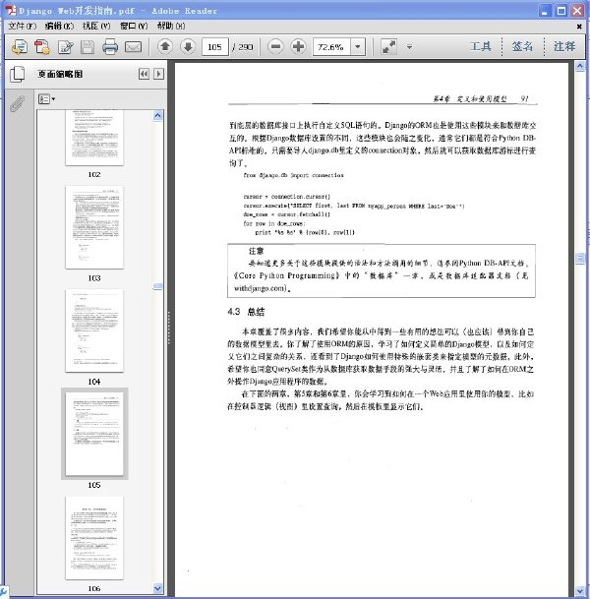Go to previous page arrow

pyautogui.click(x=165, y=46)
